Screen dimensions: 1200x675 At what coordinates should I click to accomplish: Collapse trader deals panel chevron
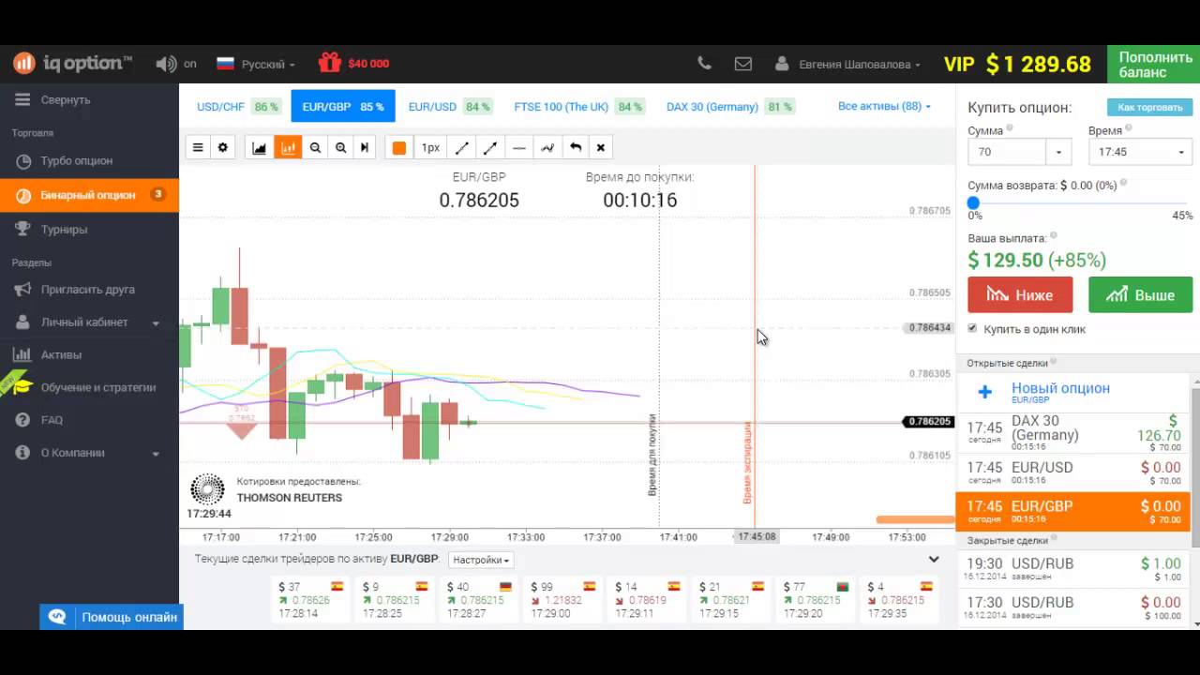(x=934, y=560)
